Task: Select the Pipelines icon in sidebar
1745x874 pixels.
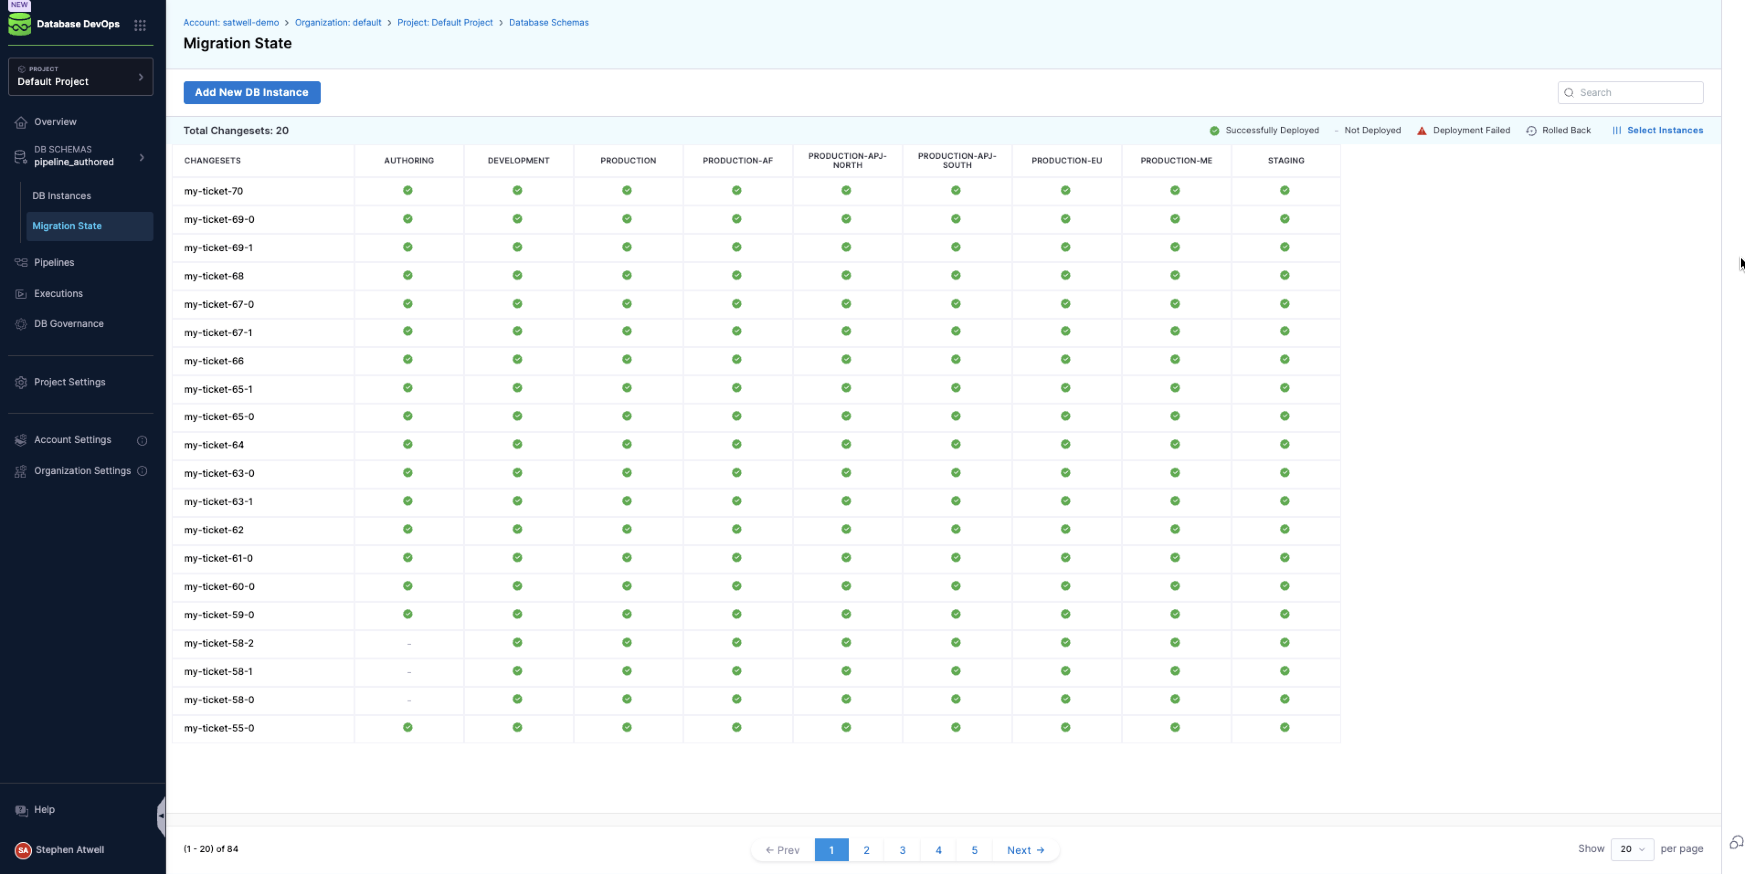Action: 20,262
